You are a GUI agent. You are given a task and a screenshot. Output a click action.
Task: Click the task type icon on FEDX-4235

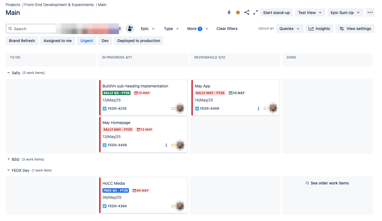(x=105, y=109)
